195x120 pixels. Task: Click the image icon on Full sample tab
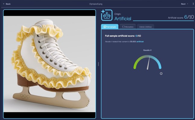[x=105, y=27]
